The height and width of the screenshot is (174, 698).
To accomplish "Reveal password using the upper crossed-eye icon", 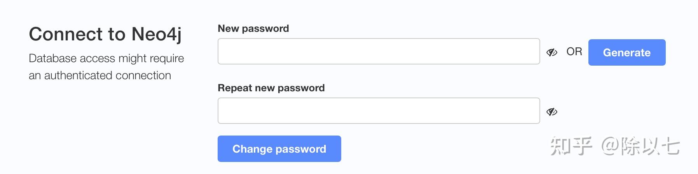I will coord(551,52).
